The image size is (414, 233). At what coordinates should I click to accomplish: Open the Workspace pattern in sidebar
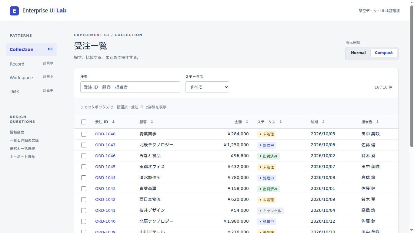[31, 78]
